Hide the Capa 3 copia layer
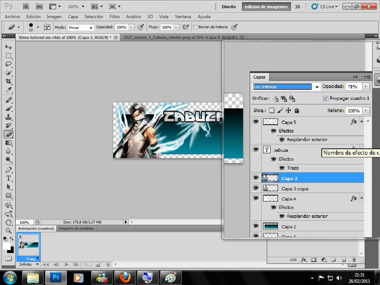The width and height of the screenshot is (380, 285). (256, 188)
